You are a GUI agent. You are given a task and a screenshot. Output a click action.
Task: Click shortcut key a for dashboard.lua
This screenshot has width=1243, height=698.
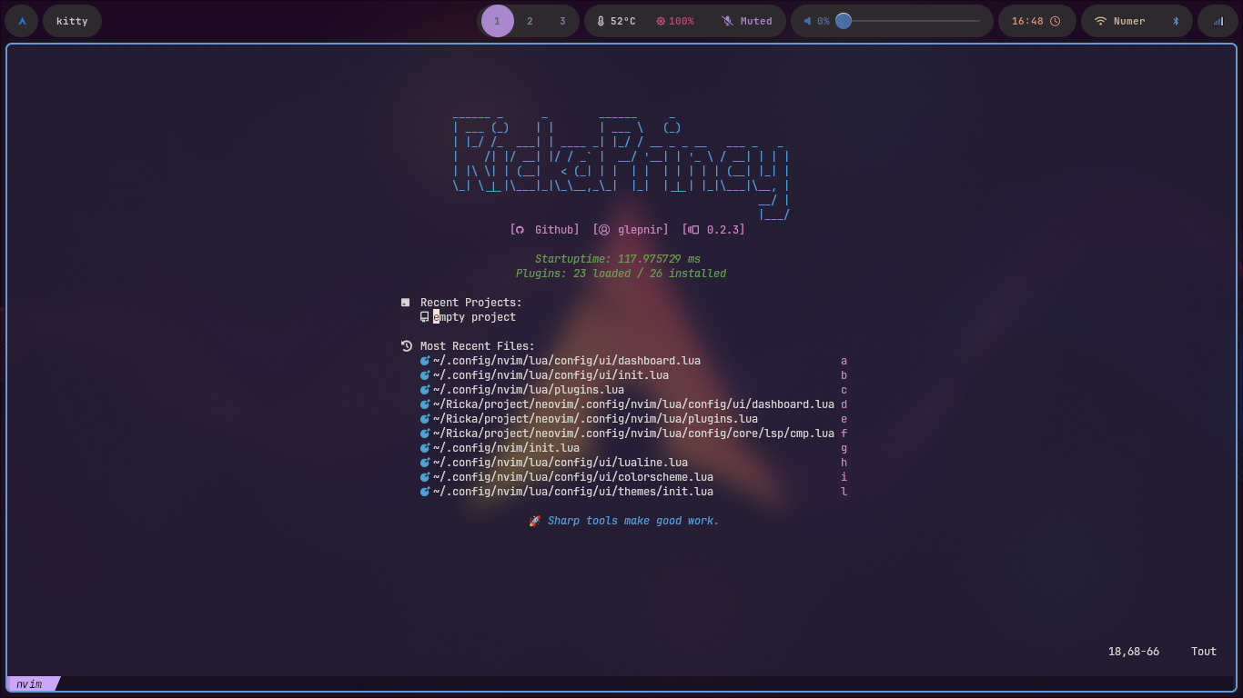pos(844,361)
